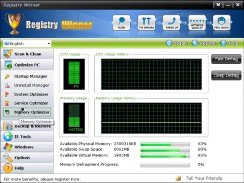This screenshot has width=244, height=183.
Task: Click the Update refresh icon
Action: point(169,43)
